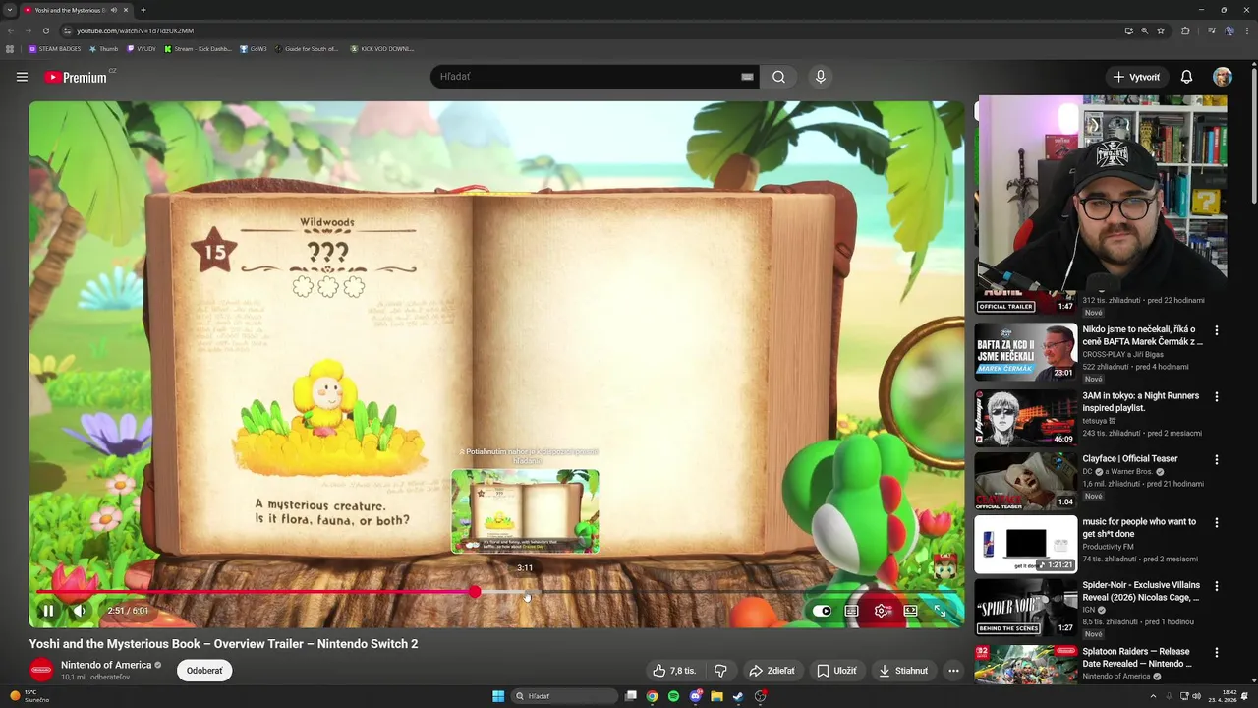Open Chrome three-dot menu
This screenshot has height=708, width=1258.
pyautogui.click(x=1246, y=30)
